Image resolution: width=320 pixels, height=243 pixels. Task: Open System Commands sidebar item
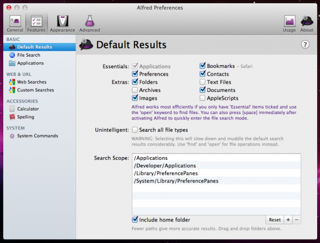click(39, 136)
